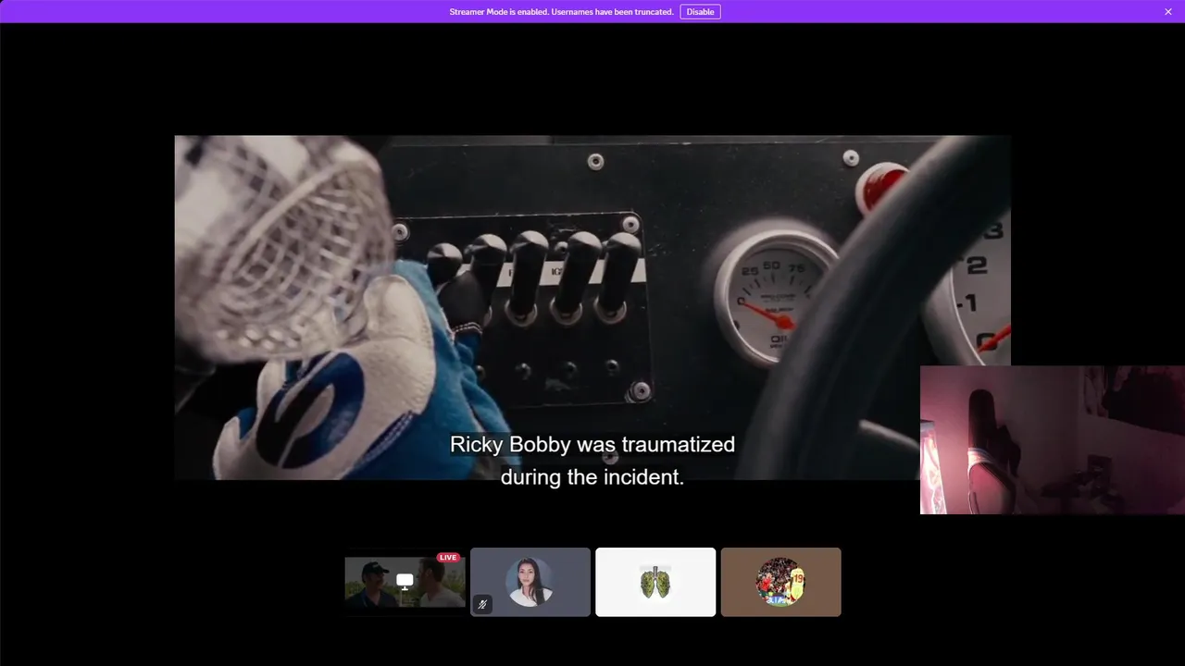This screenshot has width=1185, height=666.
Task: Select the lungs avatar participant tile
Action: point(655,582)
